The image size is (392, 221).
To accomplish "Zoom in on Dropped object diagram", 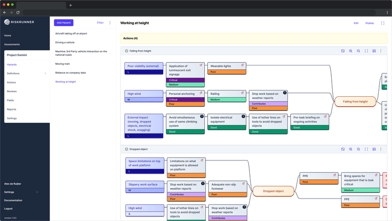I will click(350, 149).
